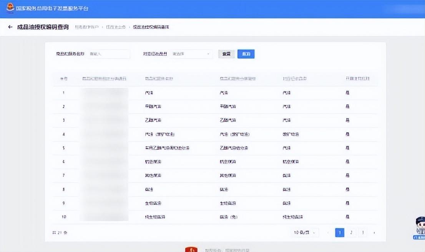Open the 对应成品油 filter dropdown

pos(191,54)
